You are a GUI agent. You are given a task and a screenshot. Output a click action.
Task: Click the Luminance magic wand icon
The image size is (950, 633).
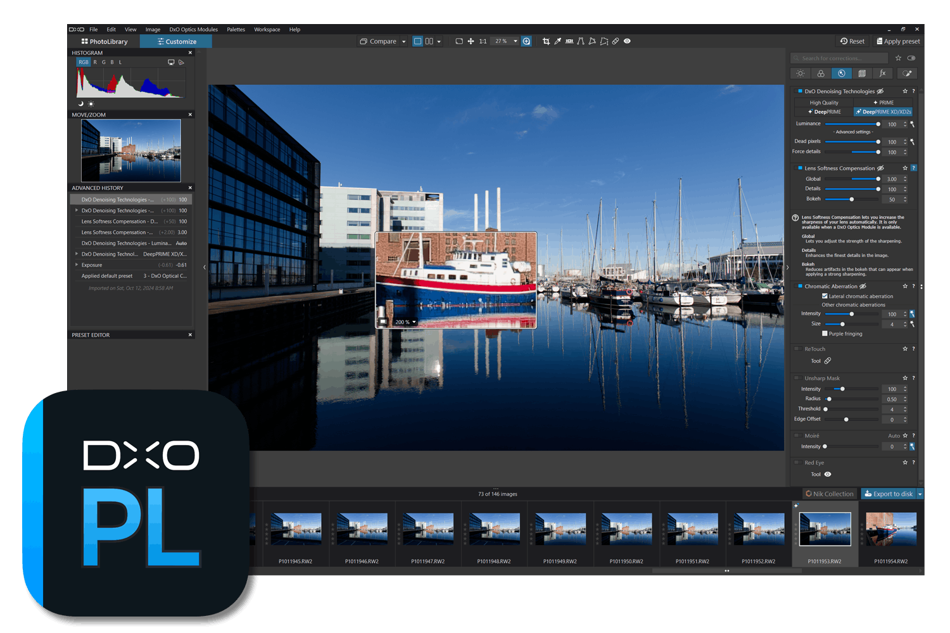coord(913,124)
